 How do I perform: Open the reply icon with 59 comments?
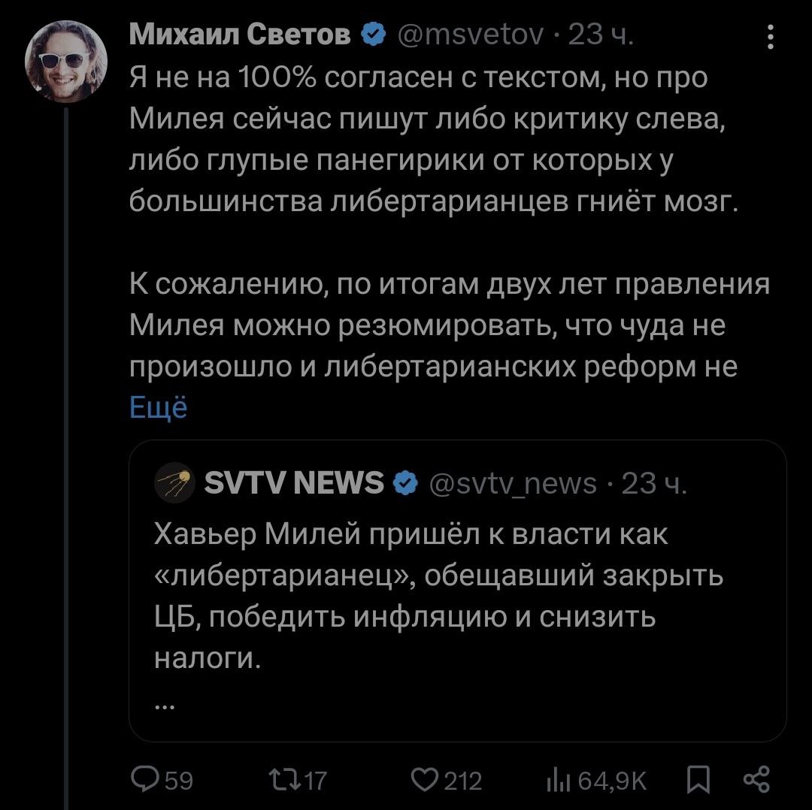click(143, 780)
